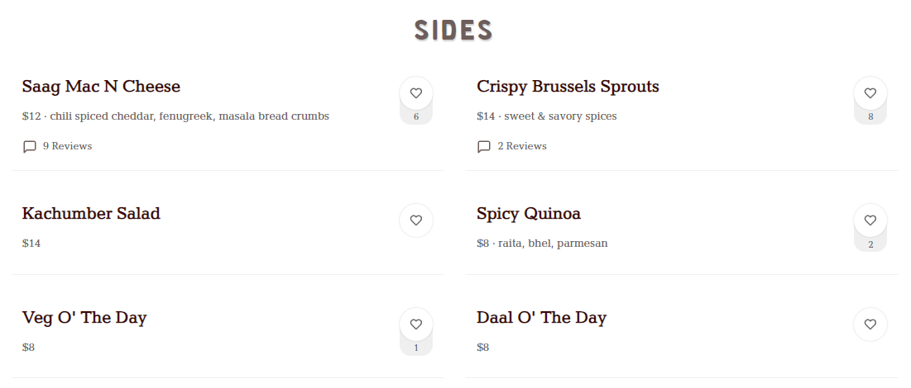Select the Crispy Brussels Sprouts title
The height and width of the screenshot is (388, 911).
(568, 87)
